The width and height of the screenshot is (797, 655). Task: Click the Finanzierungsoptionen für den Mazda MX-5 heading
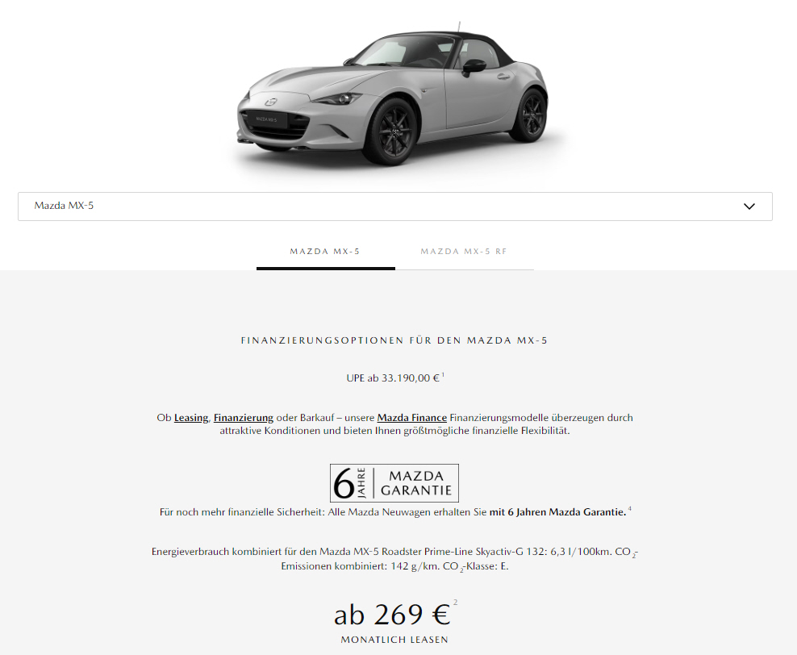point(394,340)
